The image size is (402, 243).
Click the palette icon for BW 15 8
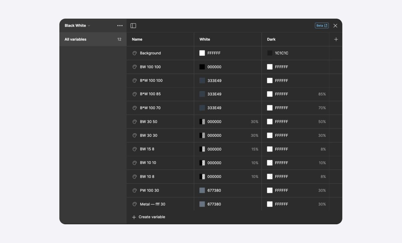coord(135,149)
